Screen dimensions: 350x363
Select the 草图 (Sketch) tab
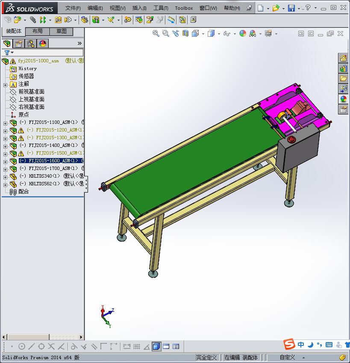[62, 31]
